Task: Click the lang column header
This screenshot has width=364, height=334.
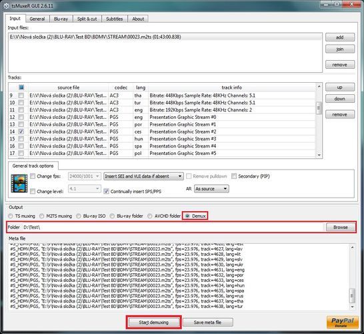Action: pyautogui.click(x=141, y=88)
